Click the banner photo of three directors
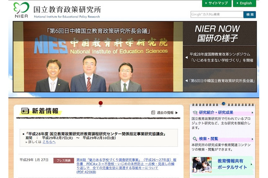 [x=98, y=56]
